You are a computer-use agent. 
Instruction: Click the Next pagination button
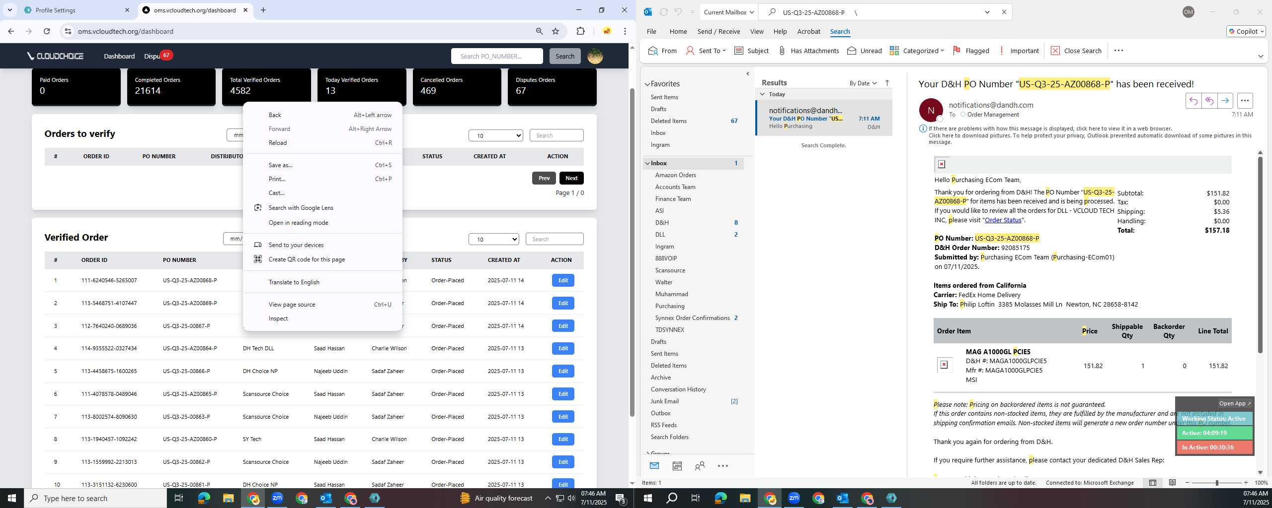click(571, 178)
